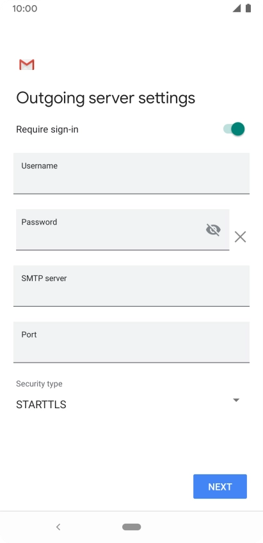This screenshot has height=543, width=263.
Task: Focus the Username input field
Action: [x=132, y=173]
